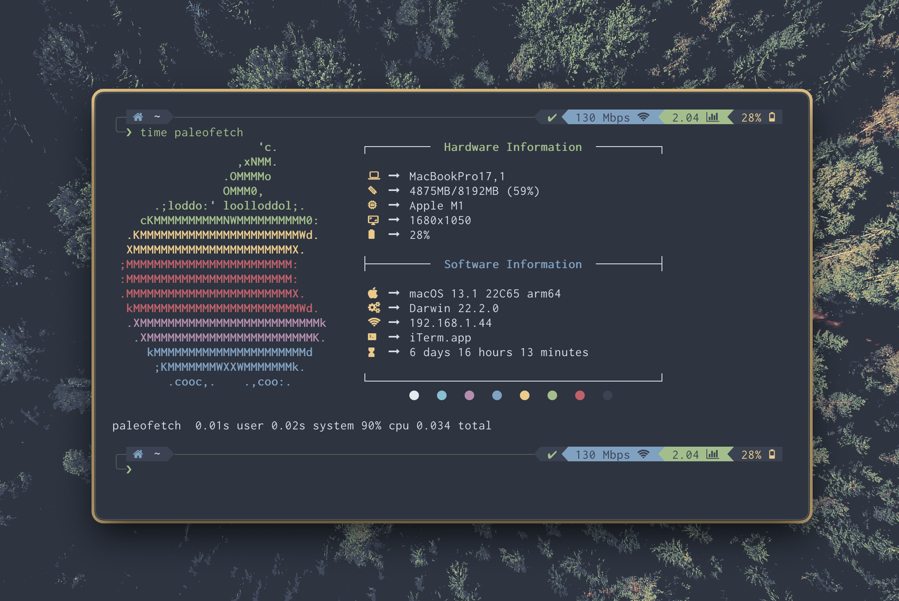Viewport: 899px width, 601px height.
Task: Click the cyan color dot in the palette row
Action: pos(442,395)
